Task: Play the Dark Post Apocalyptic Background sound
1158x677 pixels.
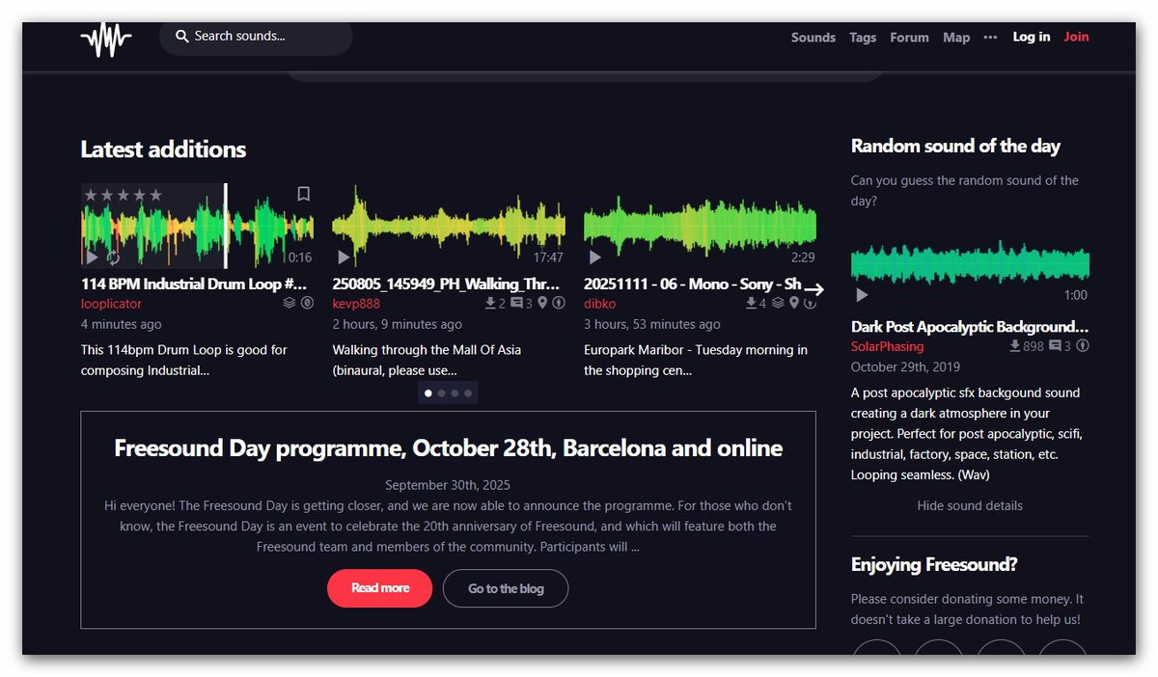Action: [862, 295]
